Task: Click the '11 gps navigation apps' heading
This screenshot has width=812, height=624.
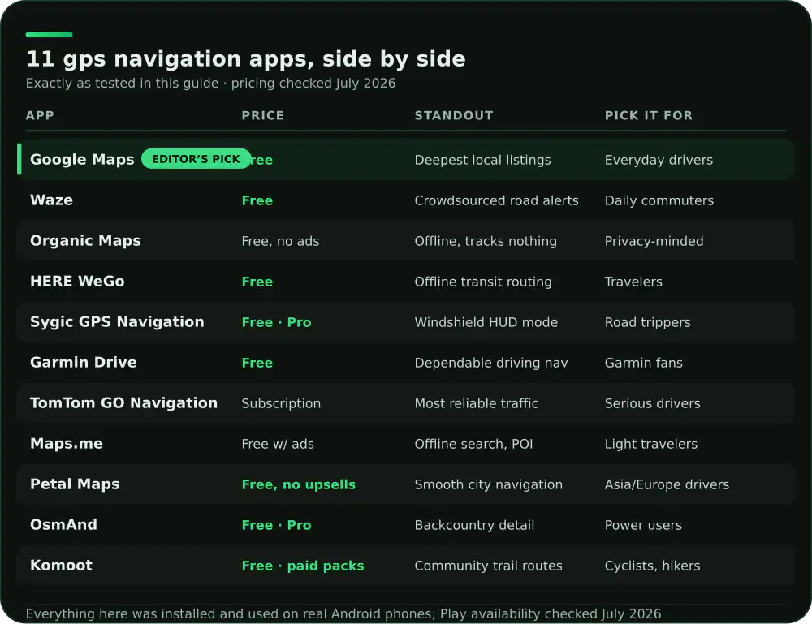Action: (x=246, y=59)
